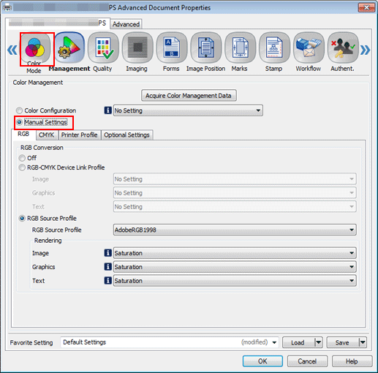378x373 pixels.
Task: Click Acquire Color Management Data button
Action: point(189,95)
